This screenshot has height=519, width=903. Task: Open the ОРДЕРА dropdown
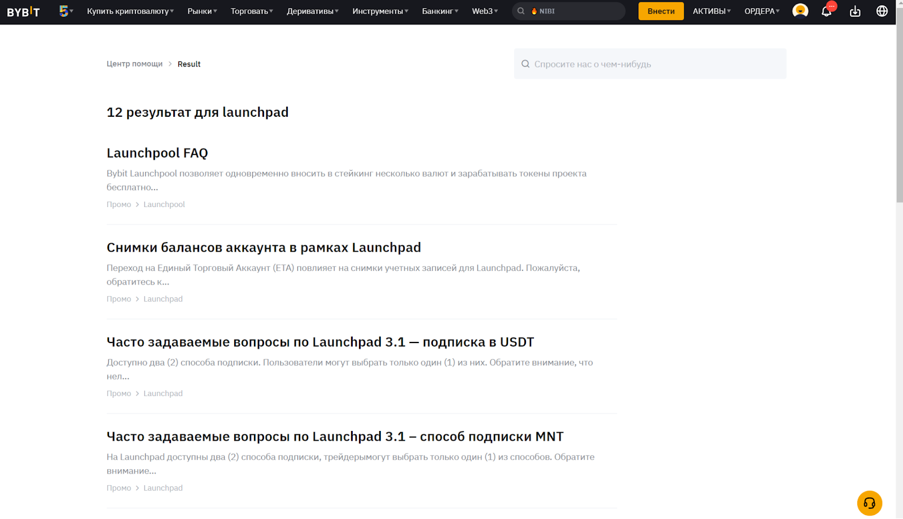[x=762, y=11]
